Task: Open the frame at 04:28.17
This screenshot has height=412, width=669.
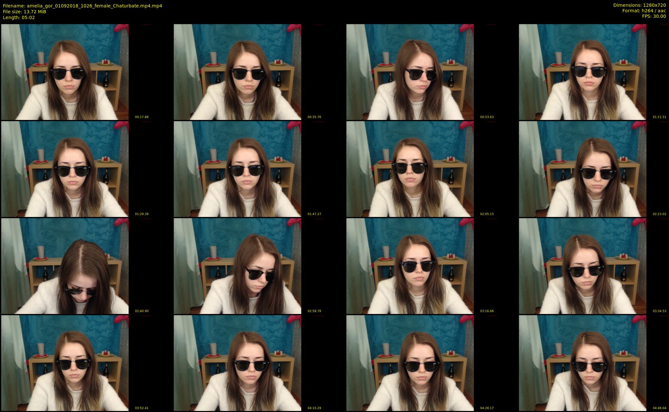Action: (410, 363)
